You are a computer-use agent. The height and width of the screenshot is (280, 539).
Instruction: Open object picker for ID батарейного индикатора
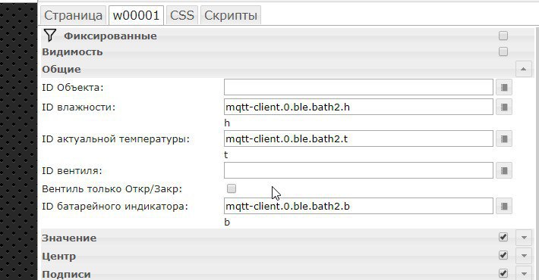click(x=504, y=206)
